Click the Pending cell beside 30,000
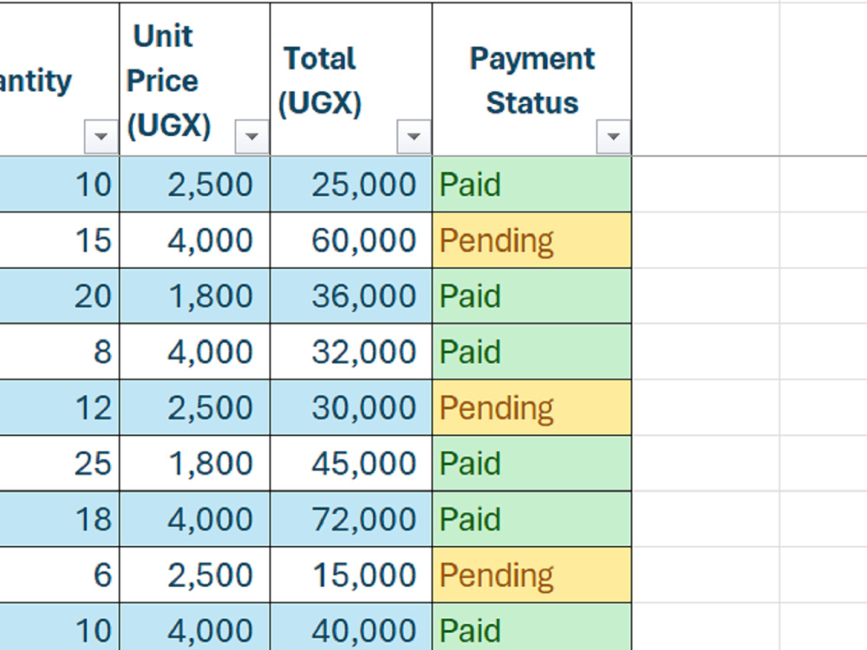This screenshot has width=867, height=650. pos(532,407)
